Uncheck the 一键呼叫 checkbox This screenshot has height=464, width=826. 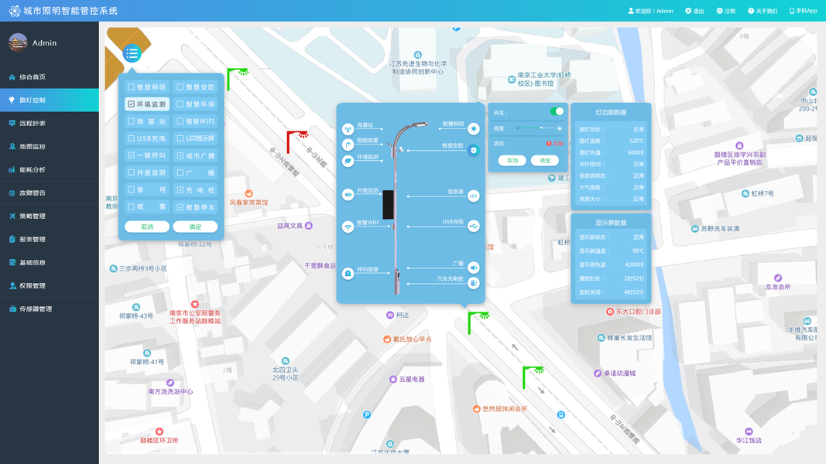(131, 155)
